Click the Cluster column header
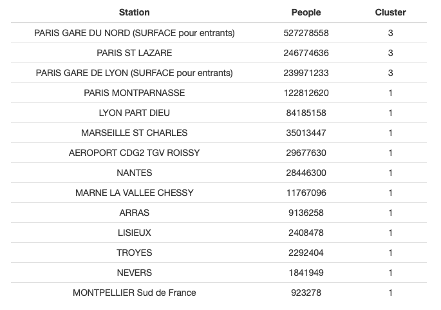 click(x=390, y=12)
